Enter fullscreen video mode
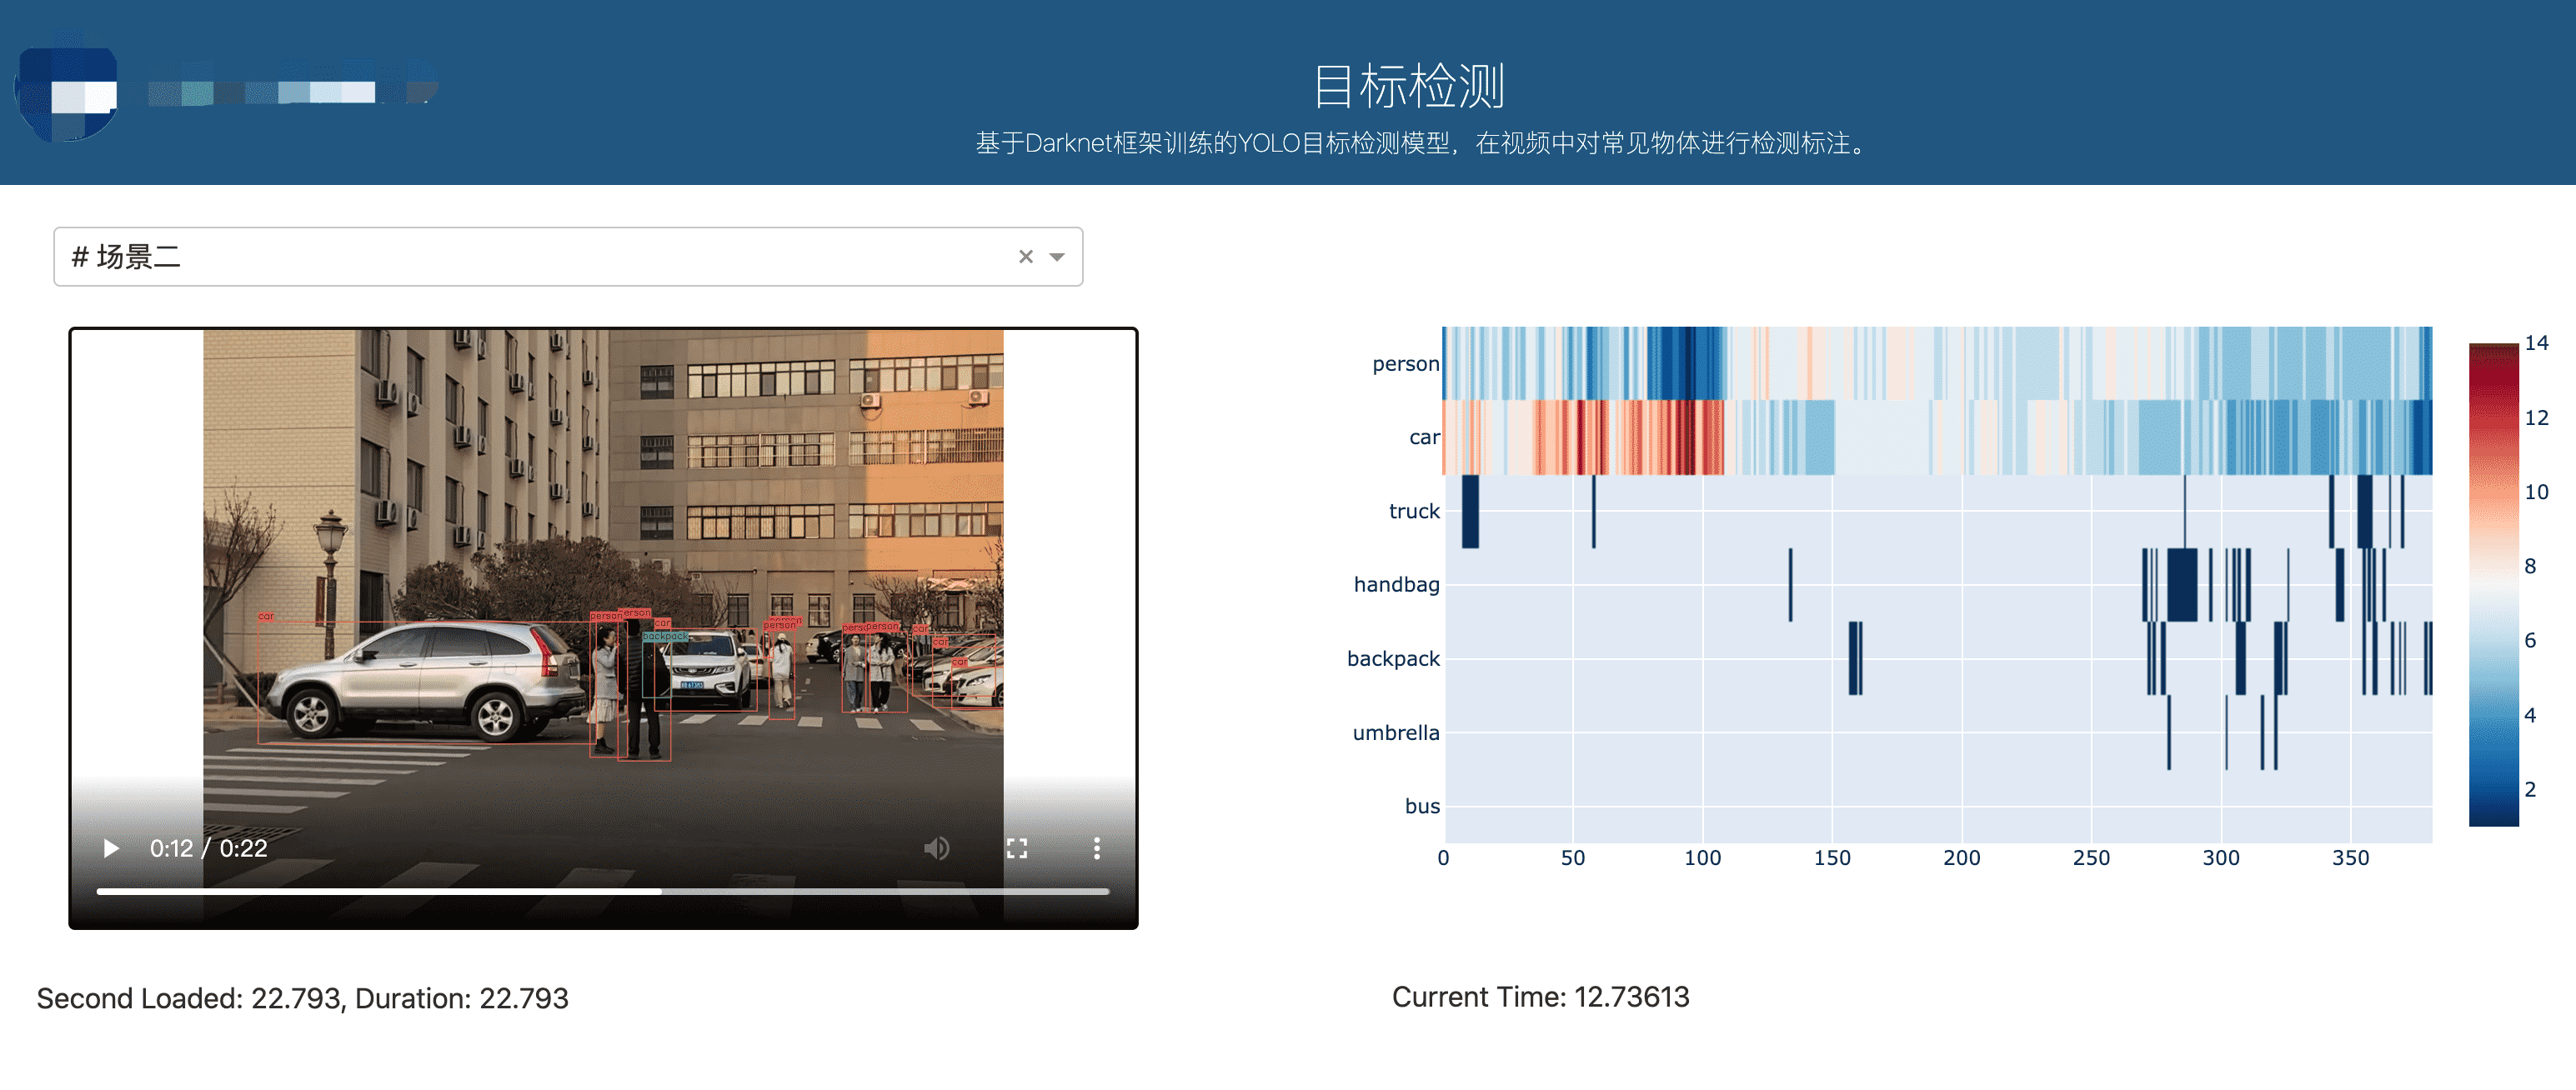The width and height of the screenshot is (2576, 1090). [x=1016, y=848]
